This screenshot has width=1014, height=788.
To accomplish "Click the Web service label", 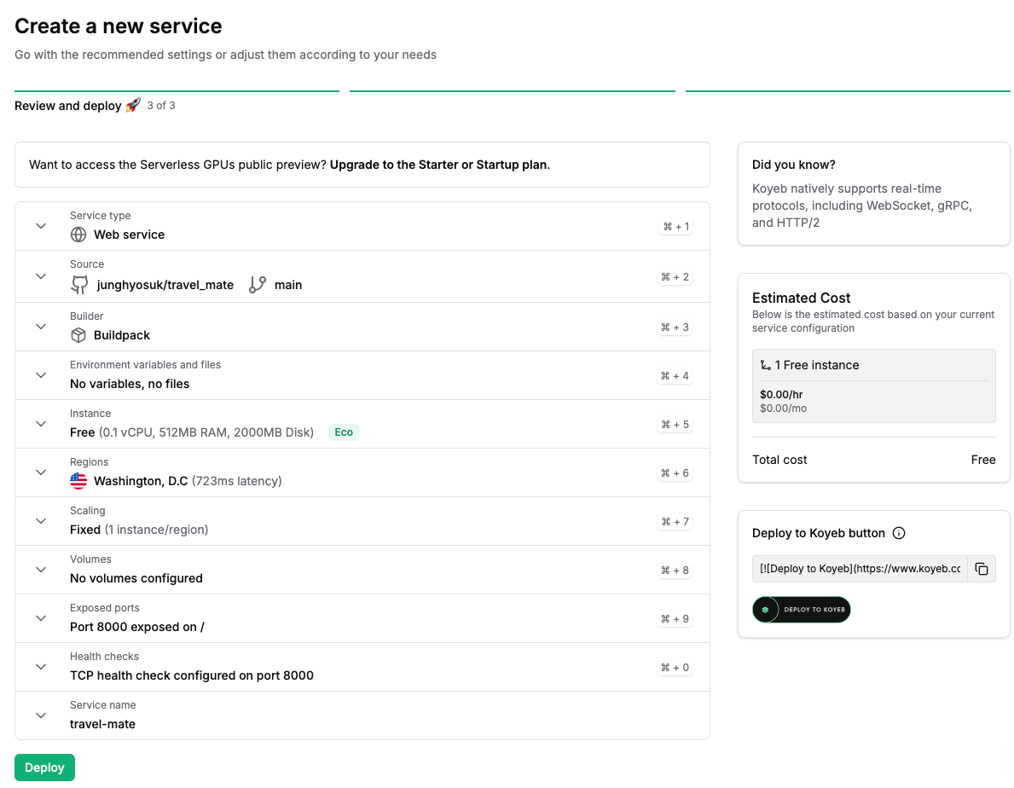I will point(130,235).
